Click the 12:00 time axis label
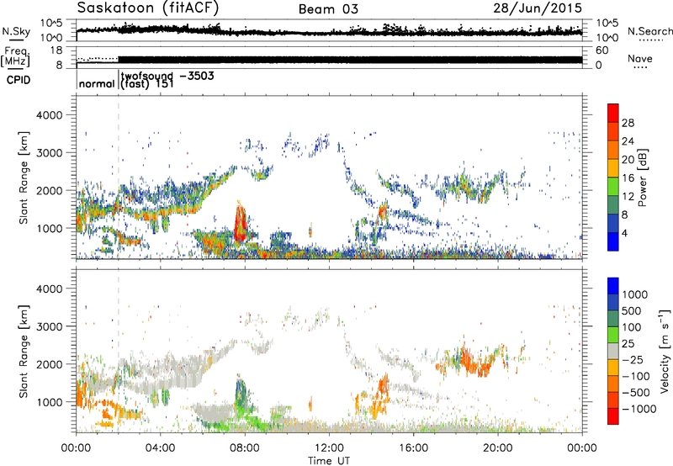 (x=329, y=447)
